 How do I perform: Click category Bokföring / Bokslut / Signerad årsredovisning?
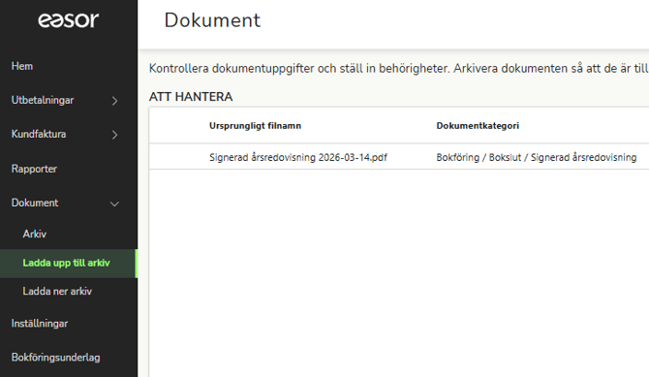coord(536,157)
